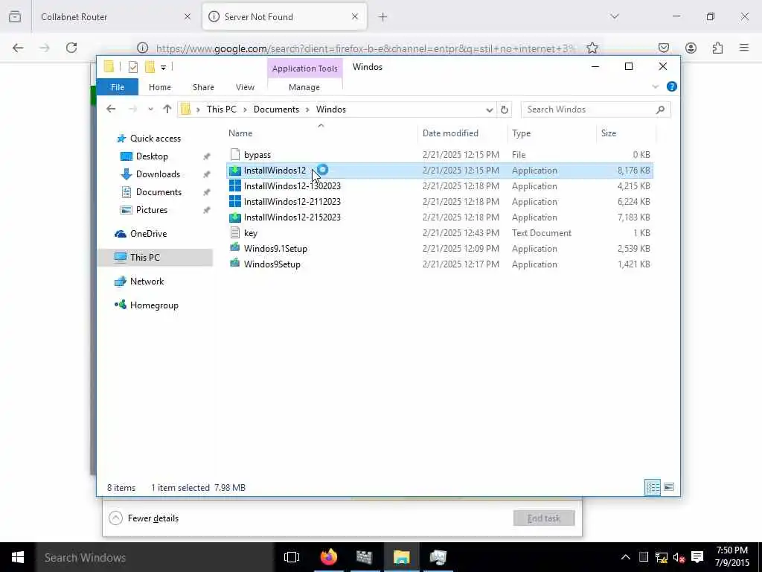Go up one folder level in Explorer
The height and width of the screenshot is (572, 762).
167,109
